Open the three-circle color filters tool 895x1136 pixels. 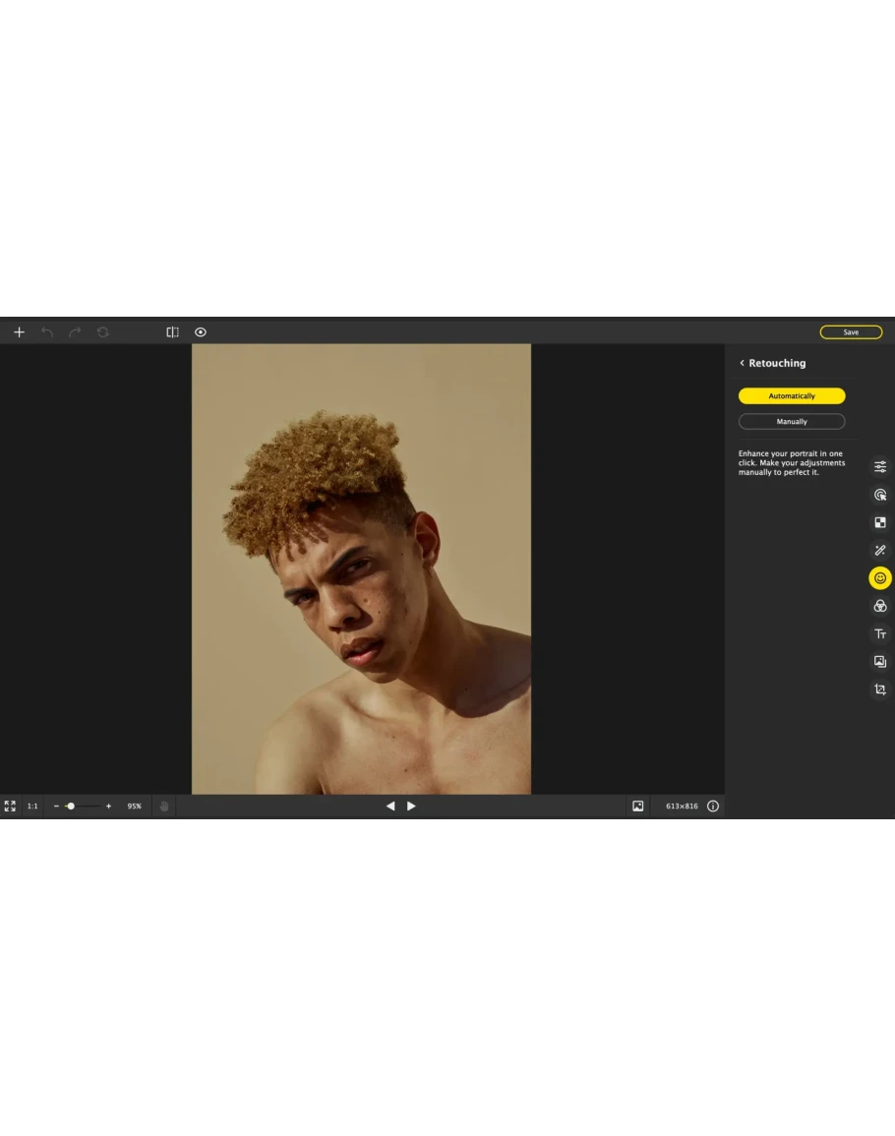[x=880, y=606]
